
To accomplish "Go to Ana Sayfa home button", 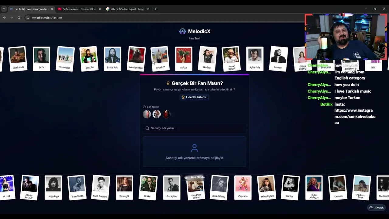I will pyautogui.click(x=194, y=177).
